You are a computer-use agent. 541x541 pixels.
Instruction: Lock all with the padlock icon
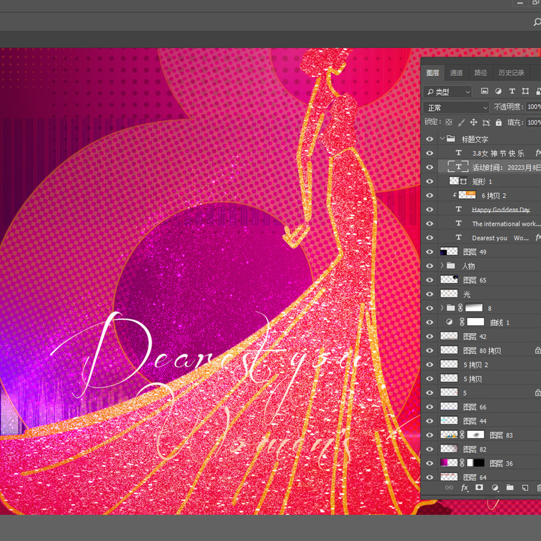point(498,122)
